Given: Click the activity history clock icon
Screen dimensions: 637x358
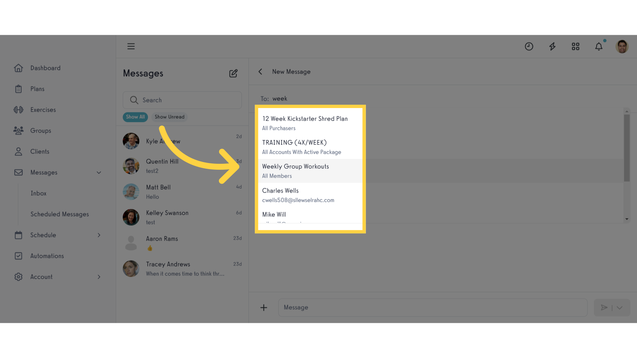Looking at the screenshot, I should [x=529, y=46].
